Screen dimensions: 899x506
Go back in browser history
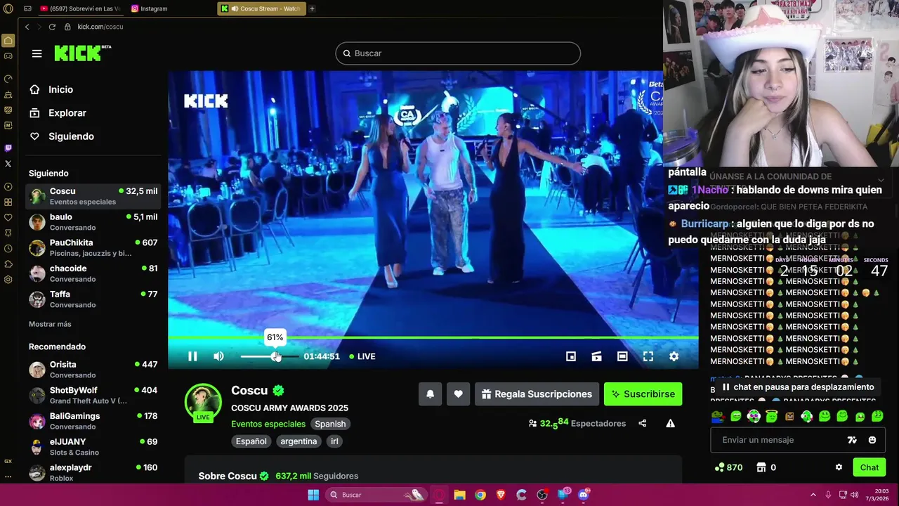[x=27, y=27]
